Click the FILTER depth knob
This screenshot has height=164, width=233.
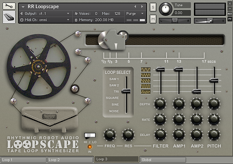(x=160, y=104)
